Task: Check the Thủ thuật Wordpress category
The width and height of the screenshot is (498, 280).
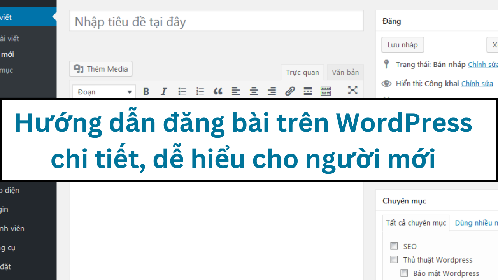Action: pos(394,259)
